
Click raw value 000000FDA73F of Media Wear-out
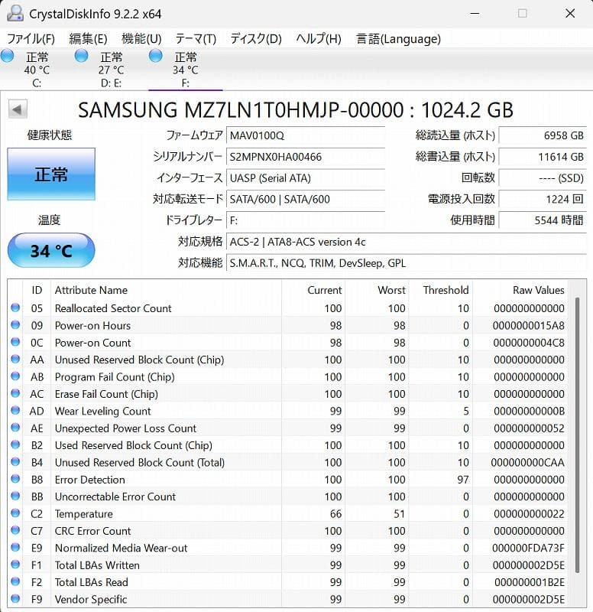tap(528, 548)
